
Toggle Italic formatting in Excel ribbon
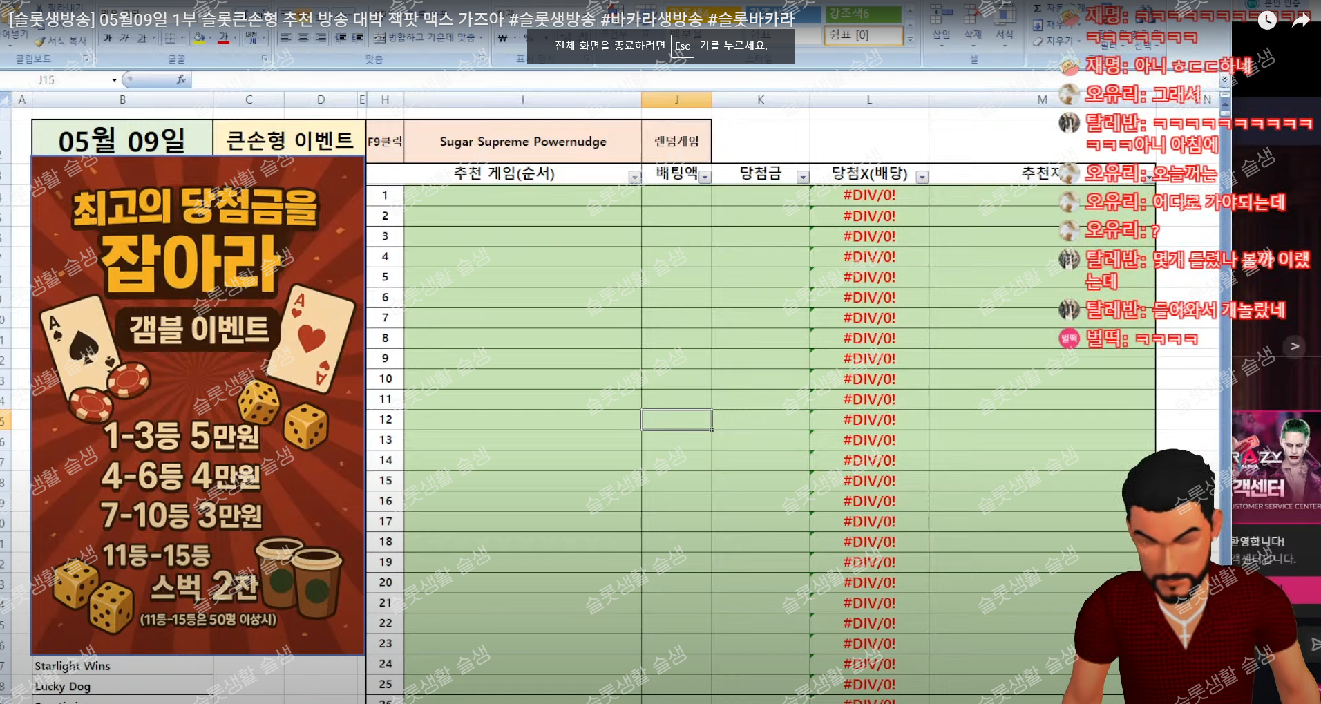(124, 38)
